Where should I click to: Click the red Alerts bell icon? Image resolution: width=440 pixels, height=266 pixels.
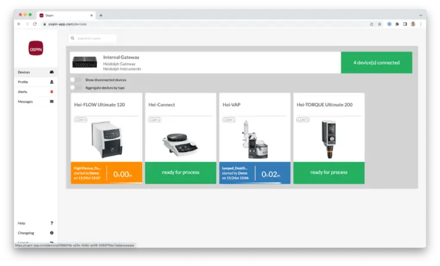[x=52, y=92]
